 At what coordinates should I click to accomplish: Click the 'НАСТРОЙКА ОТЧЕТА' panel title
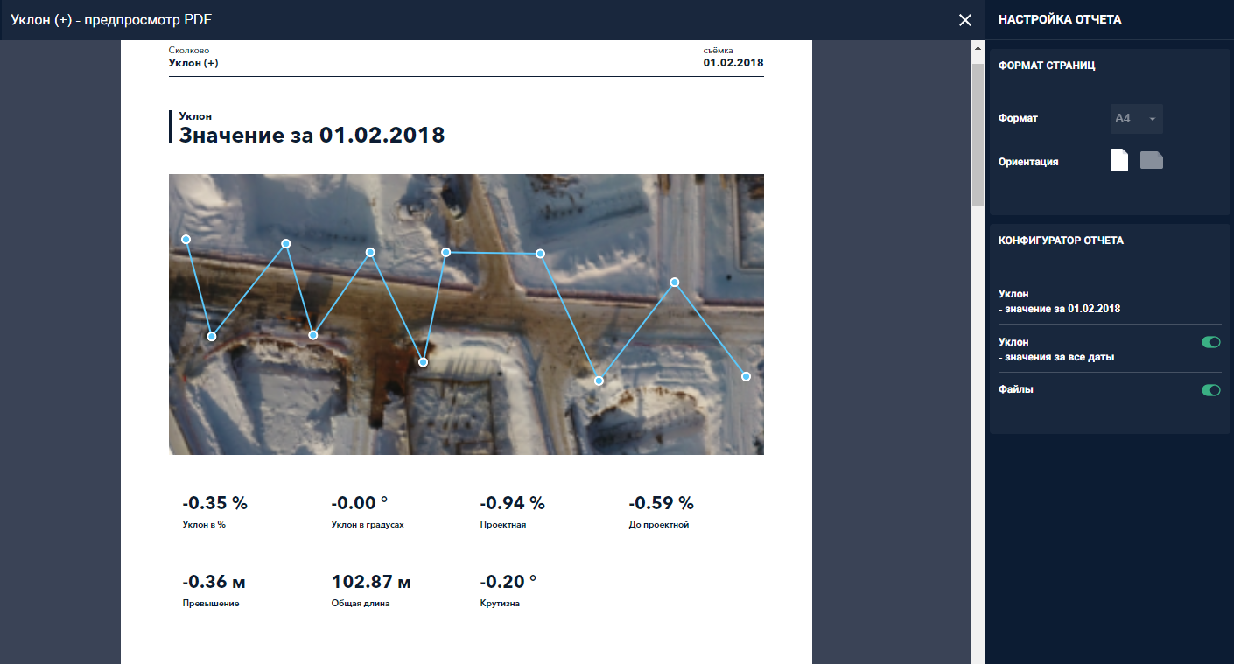point(1059,19)
